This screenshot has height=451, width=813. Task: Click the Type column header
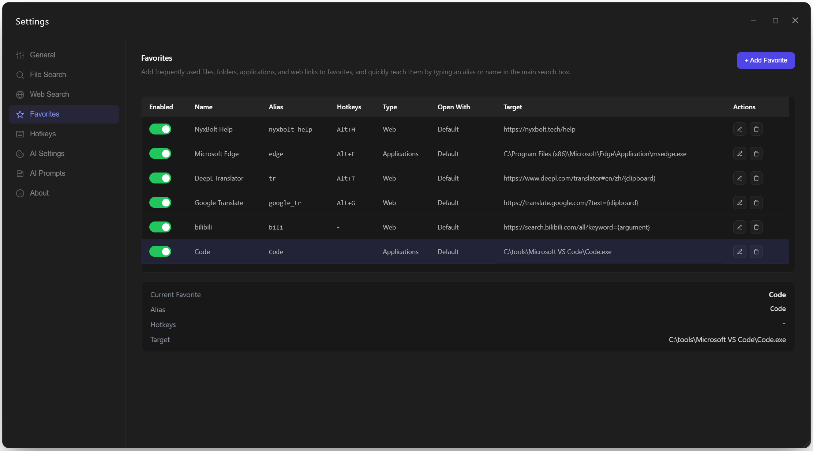coord(390,107)
